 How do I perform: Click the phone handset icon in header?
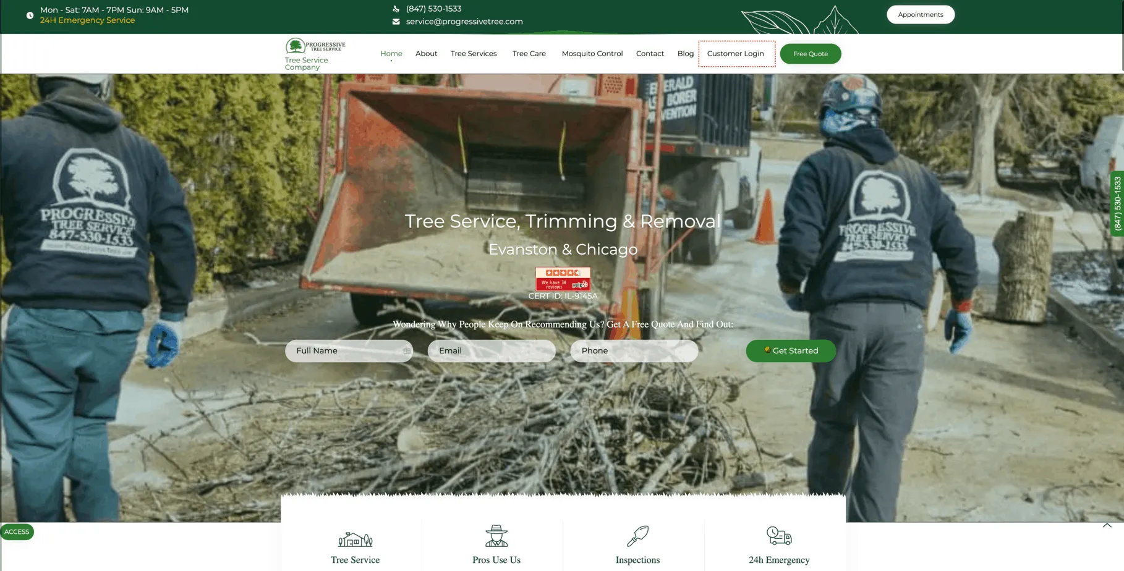coord(396,9)
